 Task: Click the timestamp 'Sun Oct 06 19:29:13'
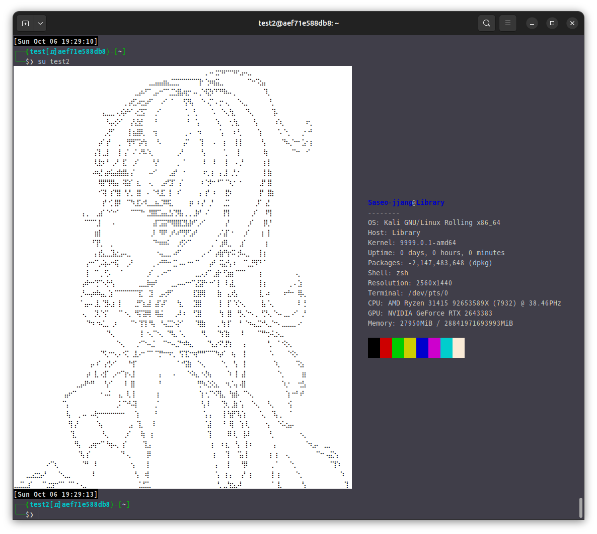pyautogui.click(x=55, y=494)
